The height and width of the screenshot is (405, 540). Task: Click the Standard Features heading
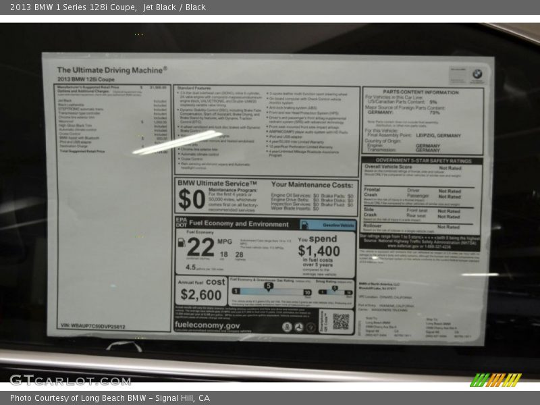(x=194, y=88)
